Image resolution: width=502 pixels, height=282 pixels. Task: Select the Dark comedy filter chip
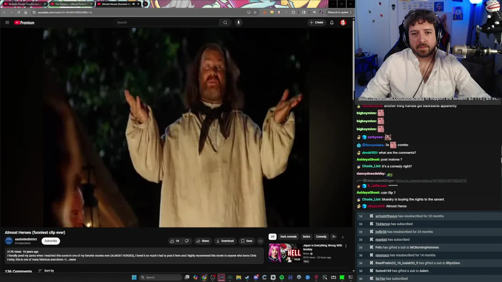(x=288, y=237)
